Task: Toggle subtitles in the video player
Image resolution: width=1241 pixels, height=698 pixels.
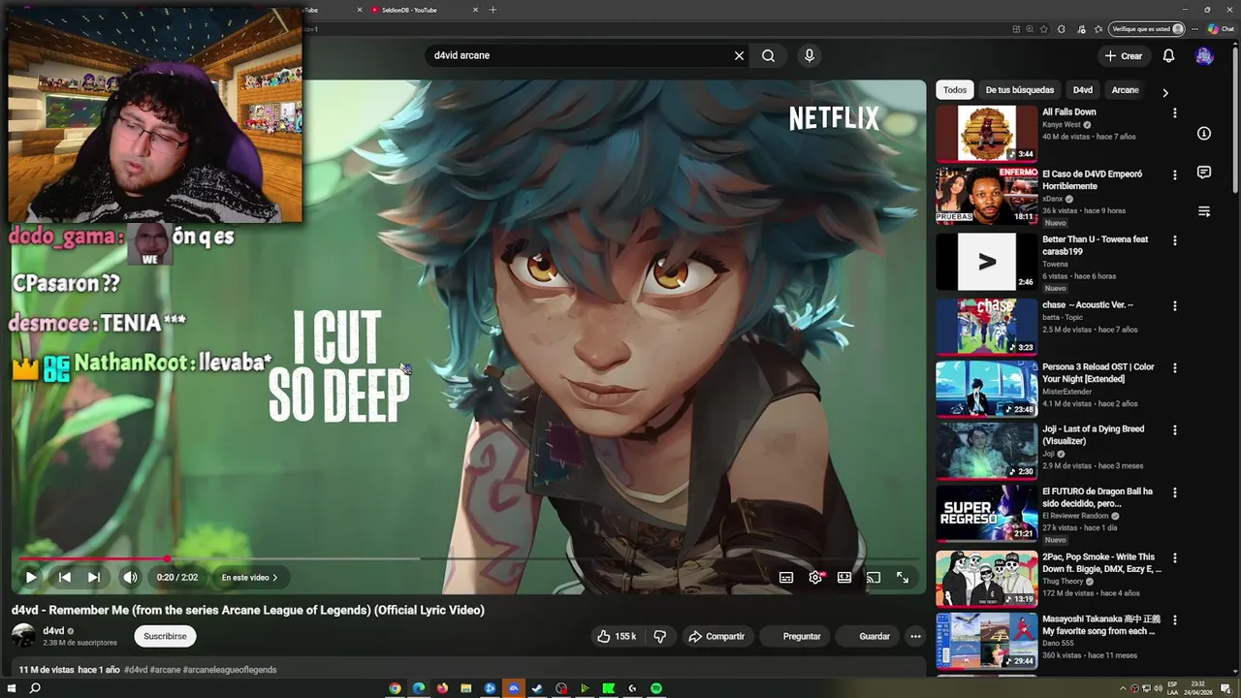Action: coord(786,577)
